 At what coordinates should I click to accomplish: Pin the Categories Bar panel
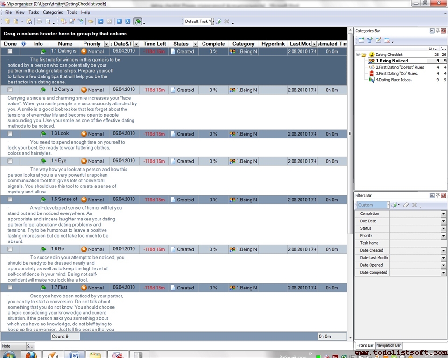[438, 31]
